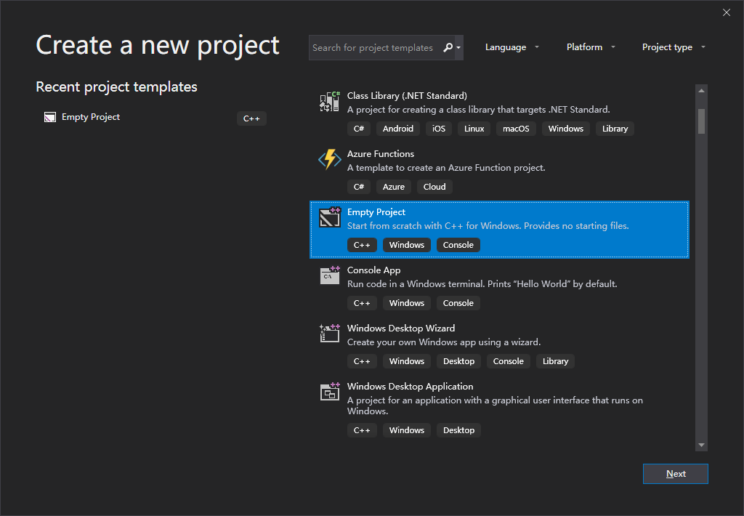Click the Empty Project icon under Recent project templates
The image size is (744, 516).
coord(49,116)
